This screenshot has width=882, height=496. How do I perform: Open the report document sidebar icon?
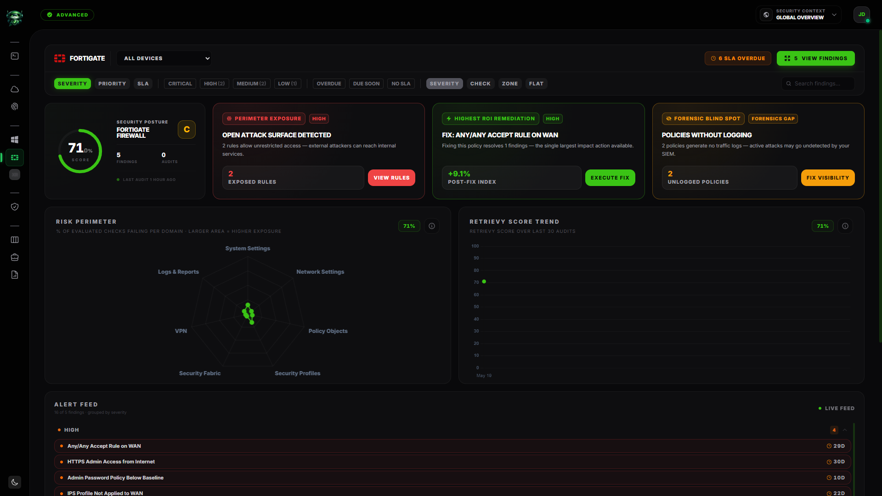click(x=15, y=275)
